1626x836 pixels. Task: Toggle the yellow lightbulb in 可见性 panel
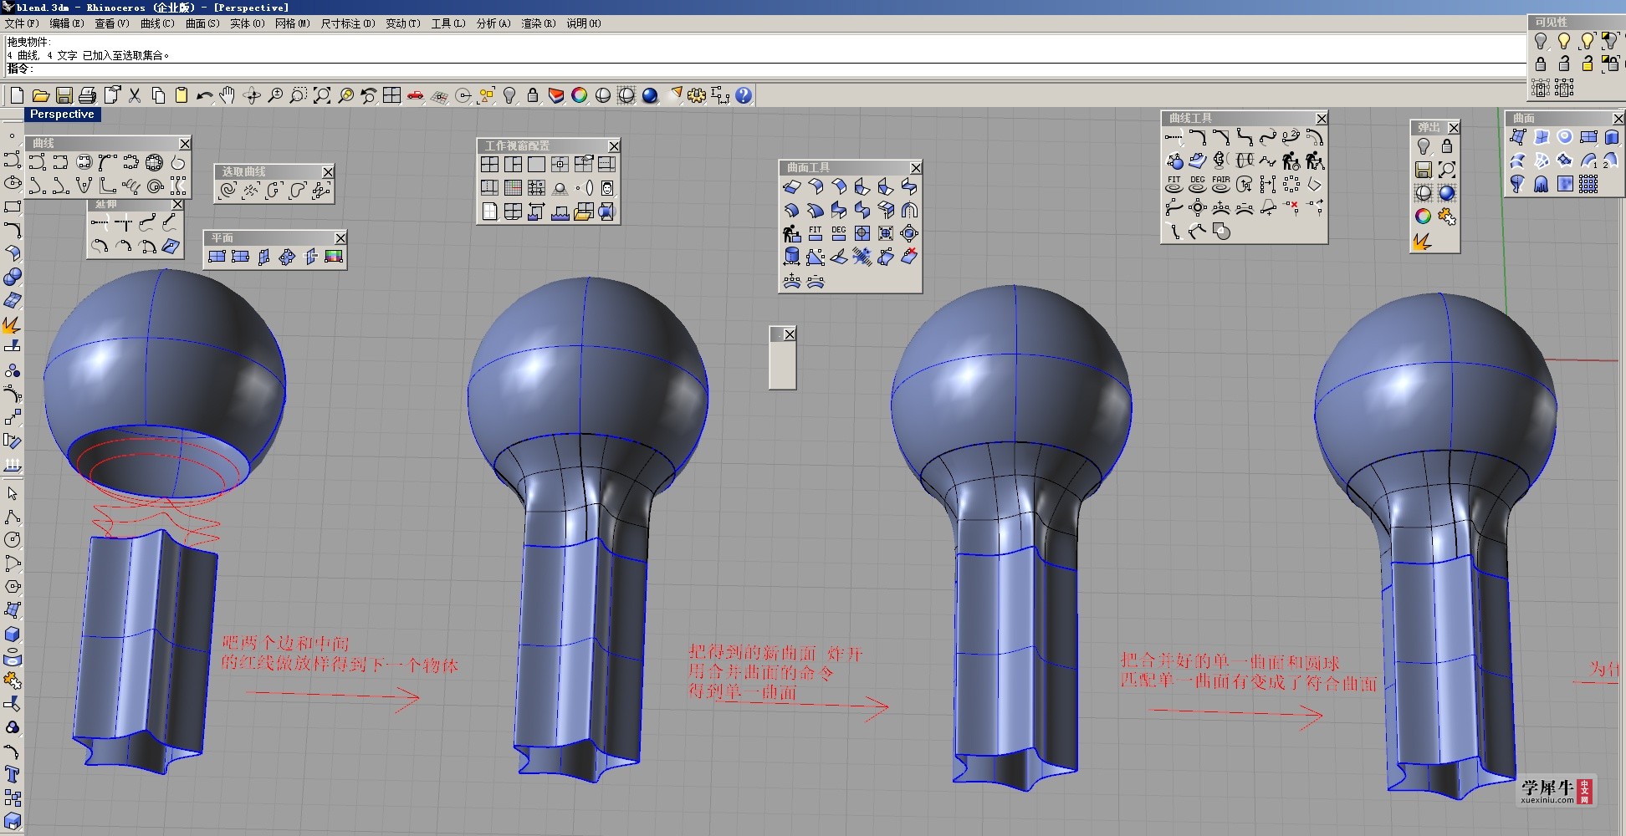(x=1564, y=40)
